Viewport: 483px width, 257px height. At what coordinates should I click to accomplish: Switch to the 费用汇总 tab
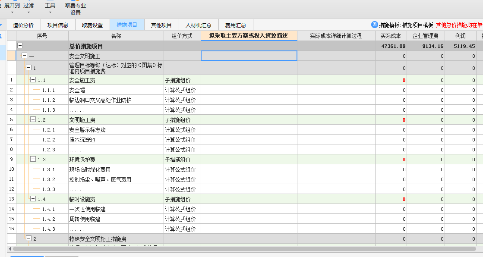point(236,25)
